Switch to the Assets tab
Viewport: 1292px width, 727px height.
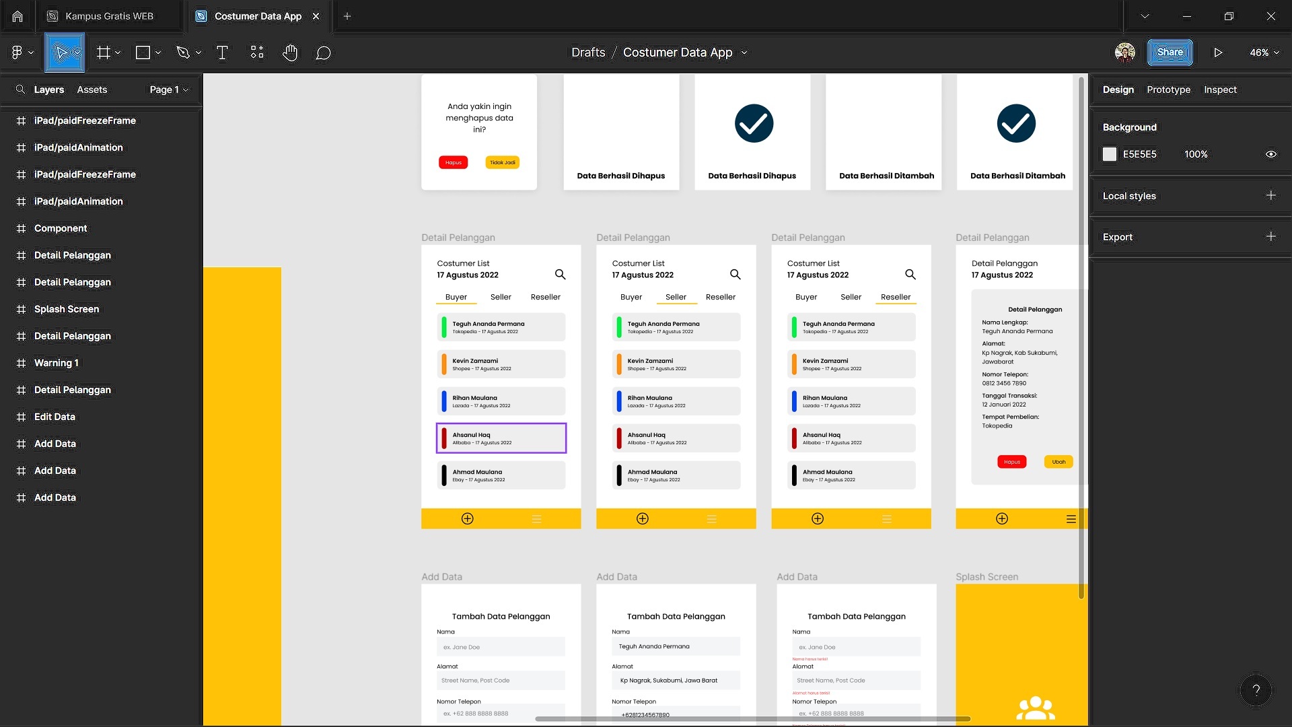coord(92,90)
